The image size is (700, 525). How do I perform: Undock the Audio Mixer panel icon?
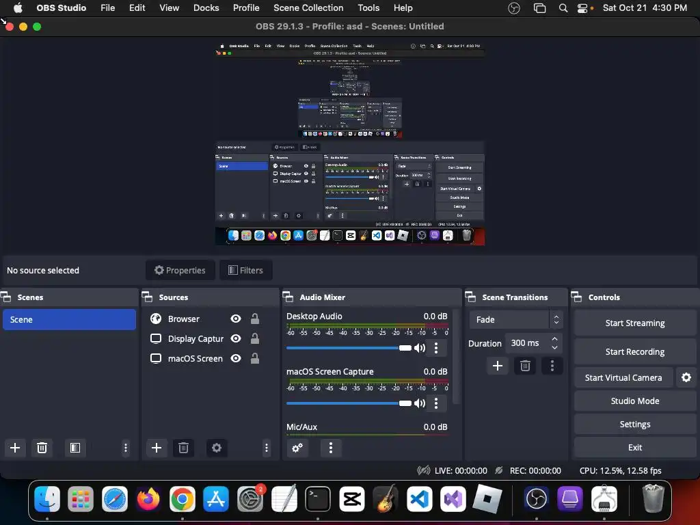(x=288, y=297)
